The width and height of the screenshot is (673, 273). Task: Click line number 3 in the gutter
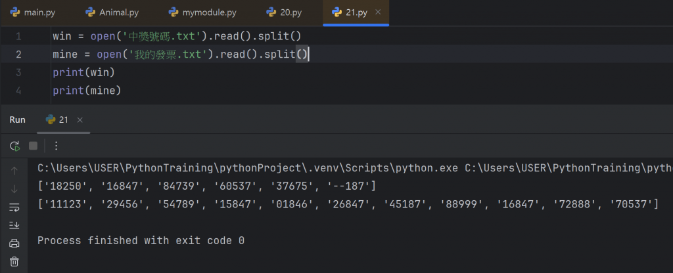click(18, 72)
